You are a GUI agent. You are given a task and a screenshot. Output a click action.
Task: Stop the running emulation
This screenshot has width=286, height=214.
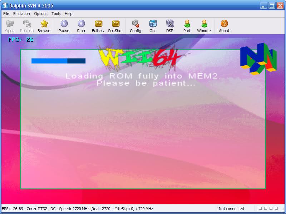click(x=81, y=24)
